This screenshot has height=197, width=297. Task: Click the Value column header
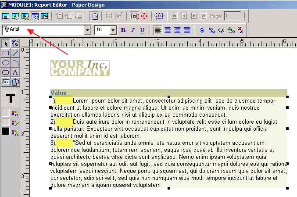pyautogui.click(x=58, y=93)
